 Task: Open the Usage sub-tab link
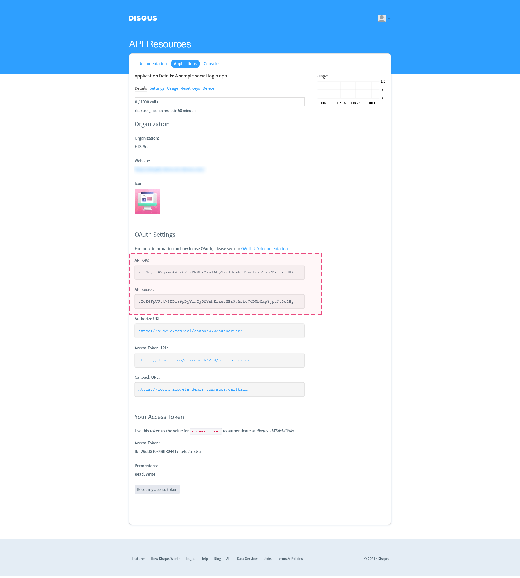point(172,88)
